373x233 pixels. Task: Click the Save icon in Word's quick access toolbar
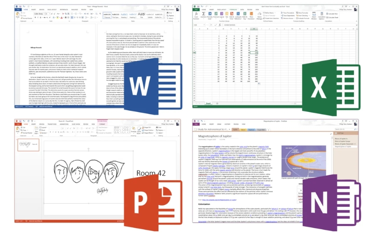[20, 7]
